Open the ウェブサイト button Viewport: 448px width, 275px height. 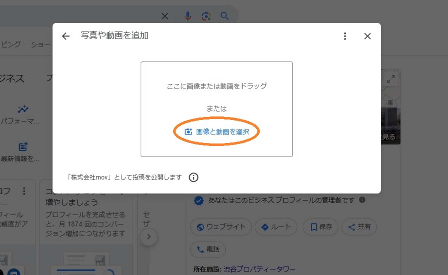point(221,227)
